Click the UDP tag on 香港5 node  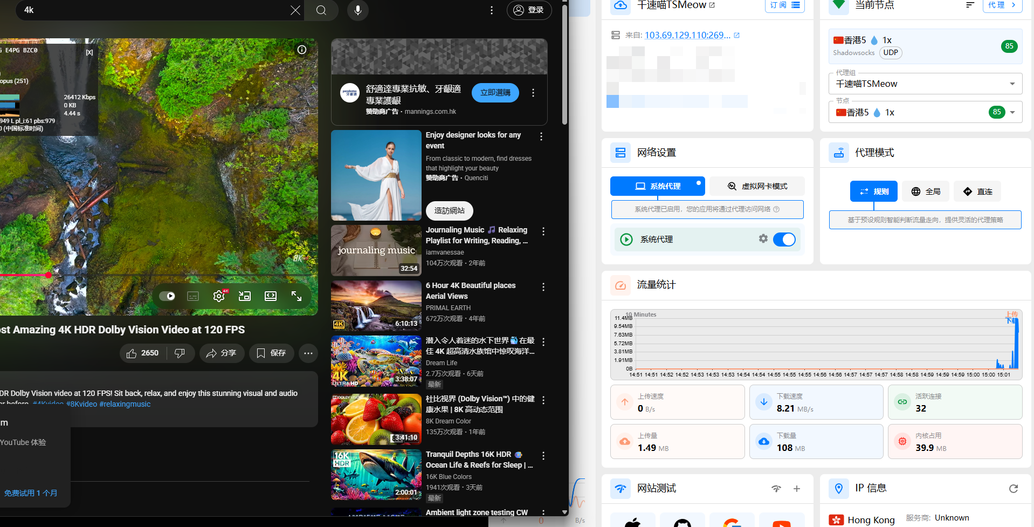coord(891,52)
